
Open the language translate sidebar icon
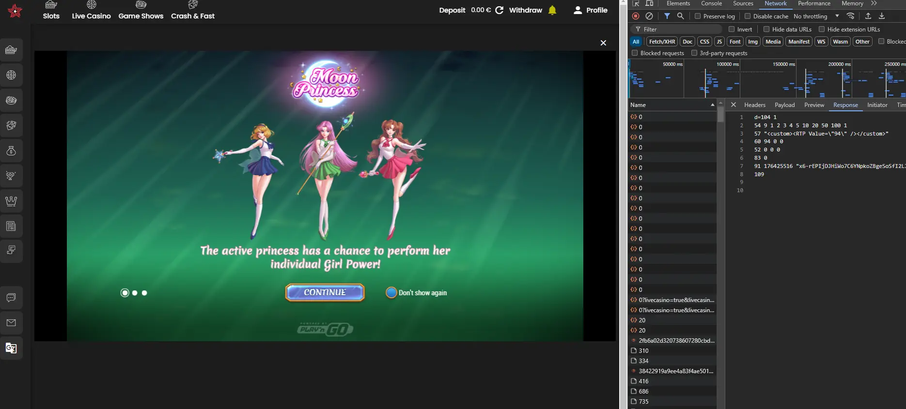tap(11, 348)
